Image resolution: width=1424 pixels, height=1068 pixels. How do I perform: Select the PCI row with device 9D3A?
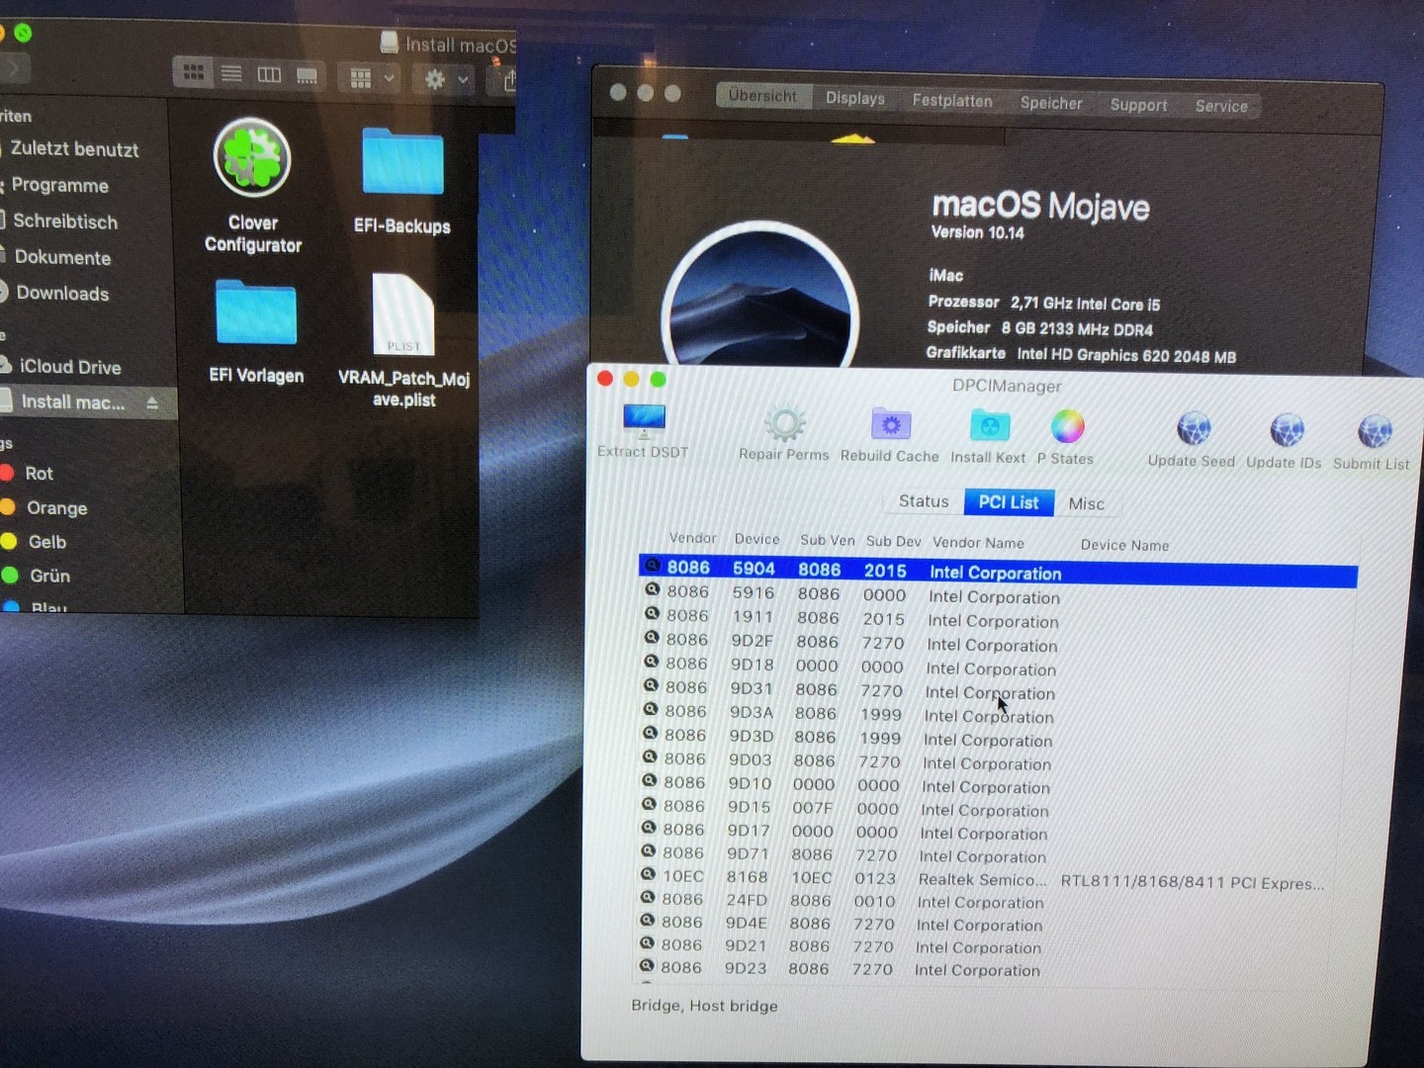coord(993,714)
